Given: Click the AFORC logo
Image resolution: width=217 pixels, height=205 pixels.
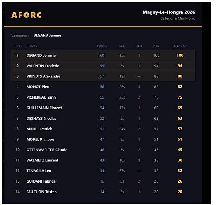Looking at the screenshot, I should 26,15.
